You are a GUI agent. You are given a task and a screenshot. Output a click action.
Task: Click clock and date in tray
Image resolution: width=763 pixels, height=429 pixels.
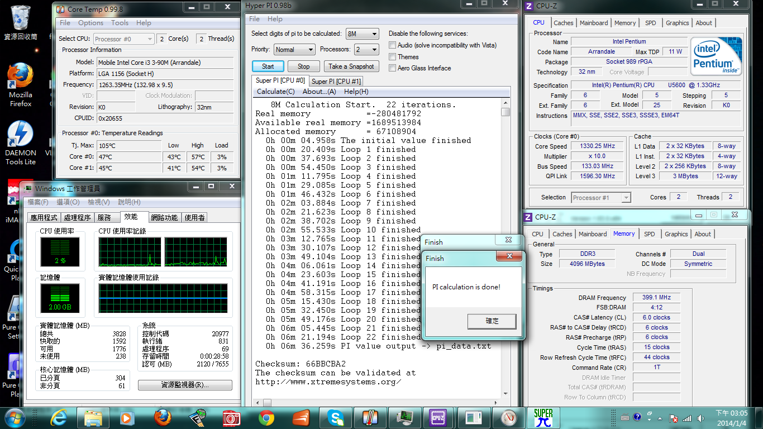[731, 418]
